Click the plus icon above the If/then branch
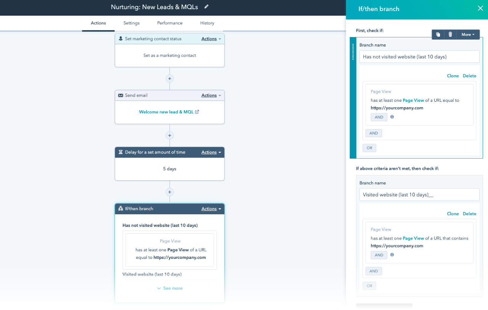Screen dimensions: 488x310 coord(170,192)
